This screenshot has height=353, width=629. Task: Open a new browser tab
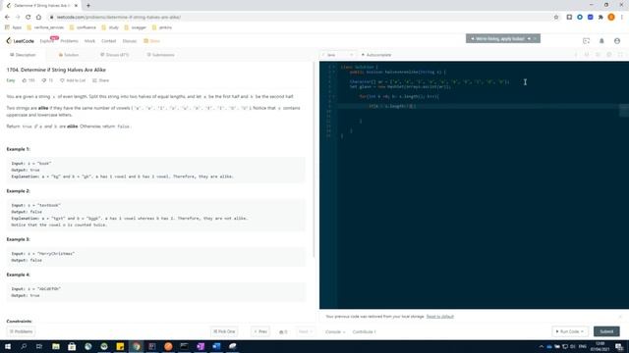point(88,6)
